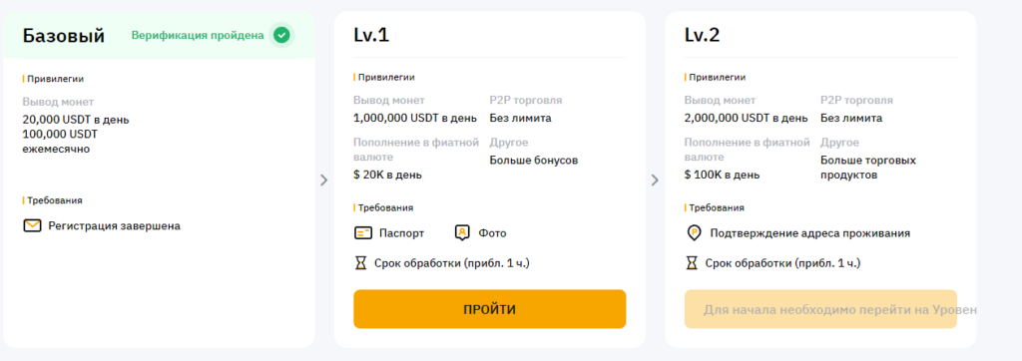Click the envelope icon next to Регистрация завершена
1022x361 pixels.
(32, 226)
